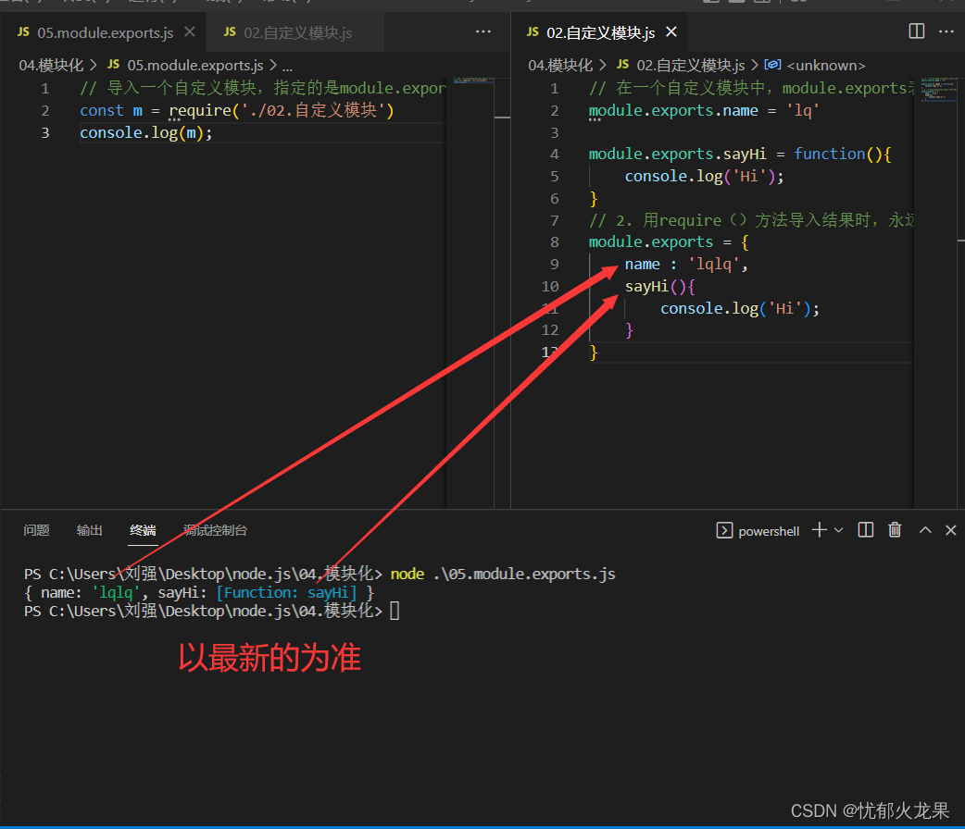Click 04.模块化 breadcrumb in left editor
The width and height of the screenshot is (965, 829).
[x=51, y=65]
